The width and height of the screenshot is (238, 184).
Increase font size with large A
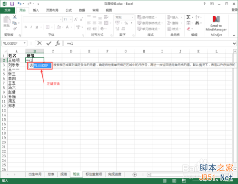pos(76,20)
